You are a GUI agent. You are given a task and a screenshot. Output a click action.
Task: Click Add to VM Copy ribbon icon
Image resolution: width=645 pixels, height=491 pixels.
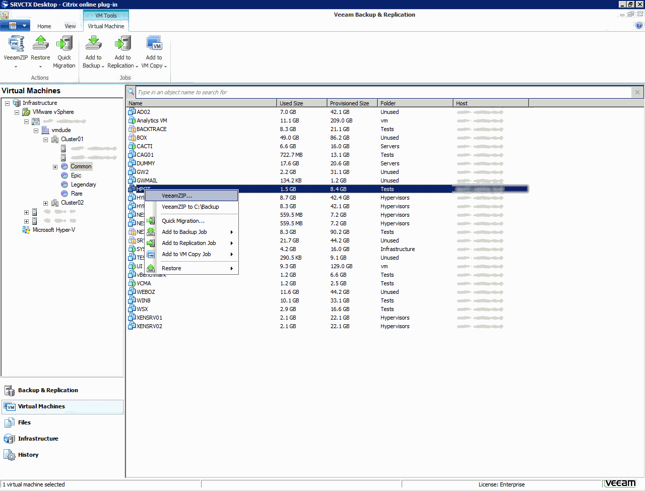pos(154,44)
